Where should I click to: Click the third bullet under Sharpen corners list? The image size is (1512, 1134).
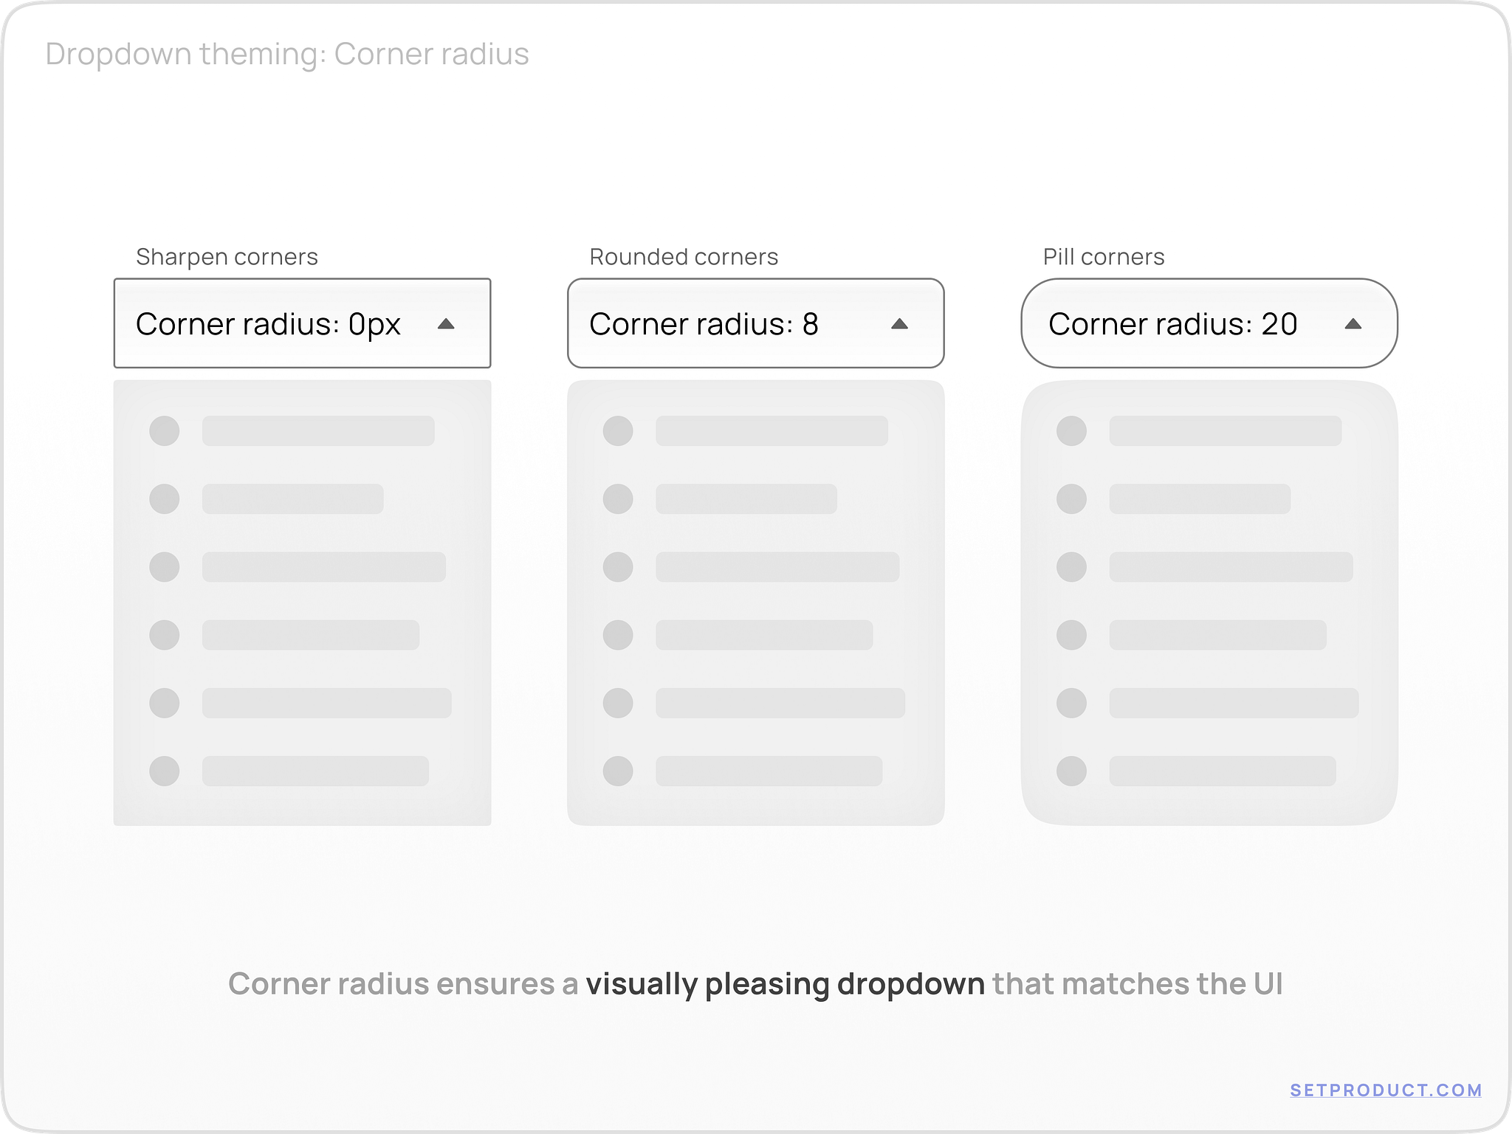(x=164, y=567)
